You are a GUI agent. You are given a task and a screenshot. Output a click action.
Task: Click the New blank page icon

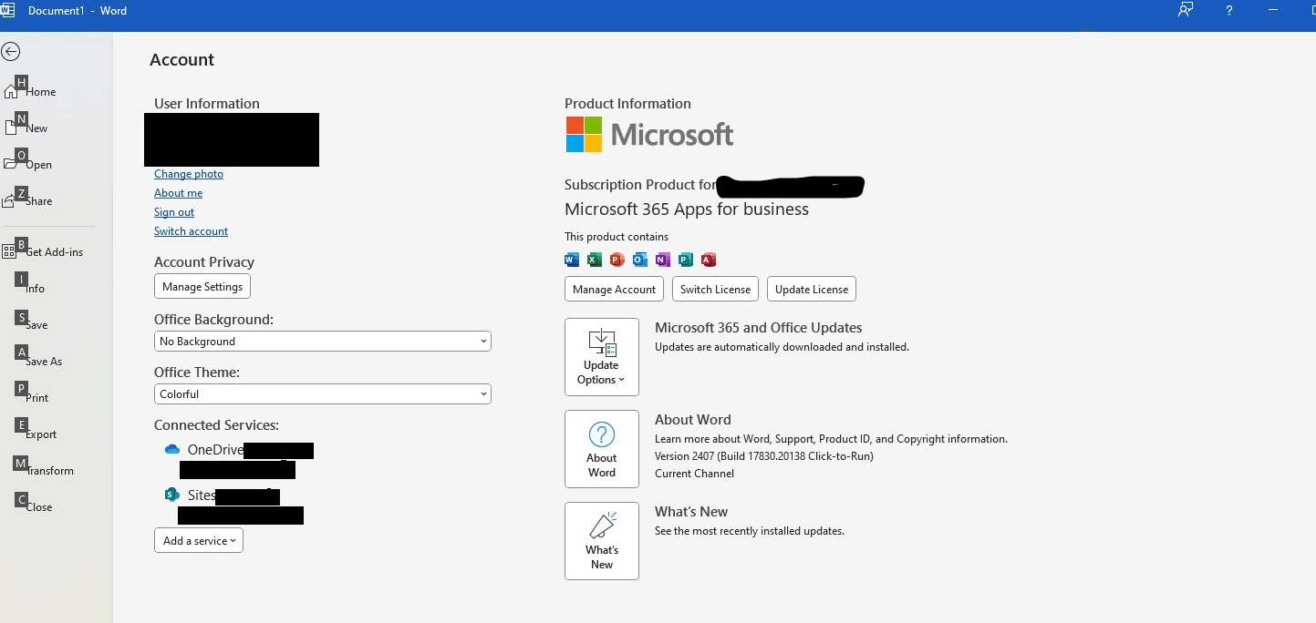(x=11, y=128)
